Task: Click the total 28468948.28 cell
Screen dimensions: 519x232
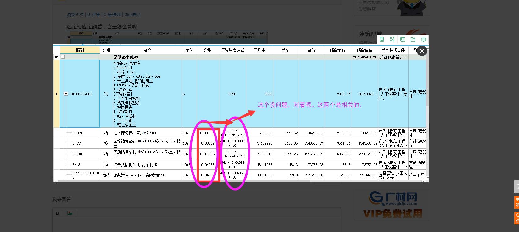Action: 365,57
